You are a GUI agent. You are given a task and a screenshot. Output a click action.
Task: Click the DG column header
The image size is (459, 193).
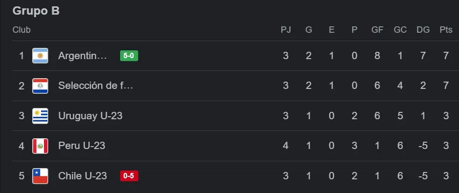(x=423, y=30)
